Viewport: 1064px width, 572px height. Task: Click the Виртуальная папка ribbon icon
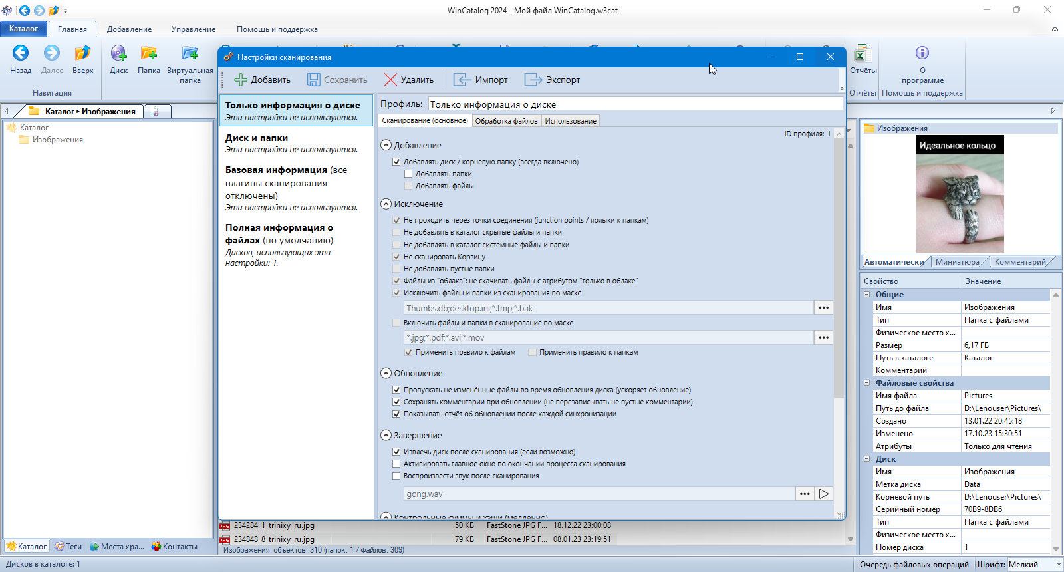click(x=190, y=53)
